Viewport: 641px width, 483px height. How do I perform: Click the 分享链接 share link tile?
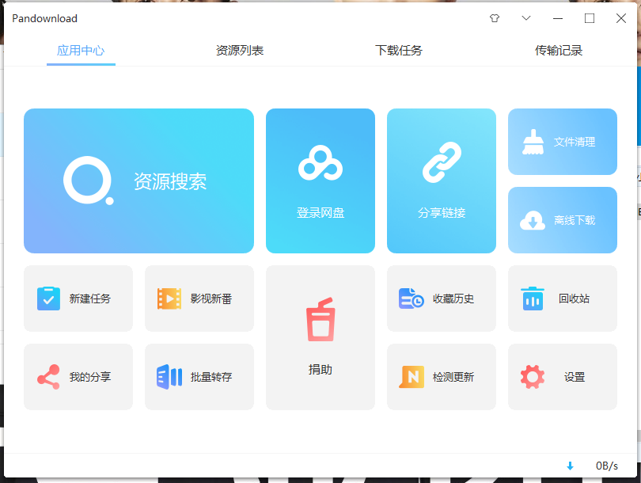441,181
